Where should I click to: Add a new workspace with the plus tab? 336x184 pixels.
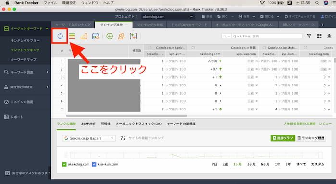(x=322, y=25)
